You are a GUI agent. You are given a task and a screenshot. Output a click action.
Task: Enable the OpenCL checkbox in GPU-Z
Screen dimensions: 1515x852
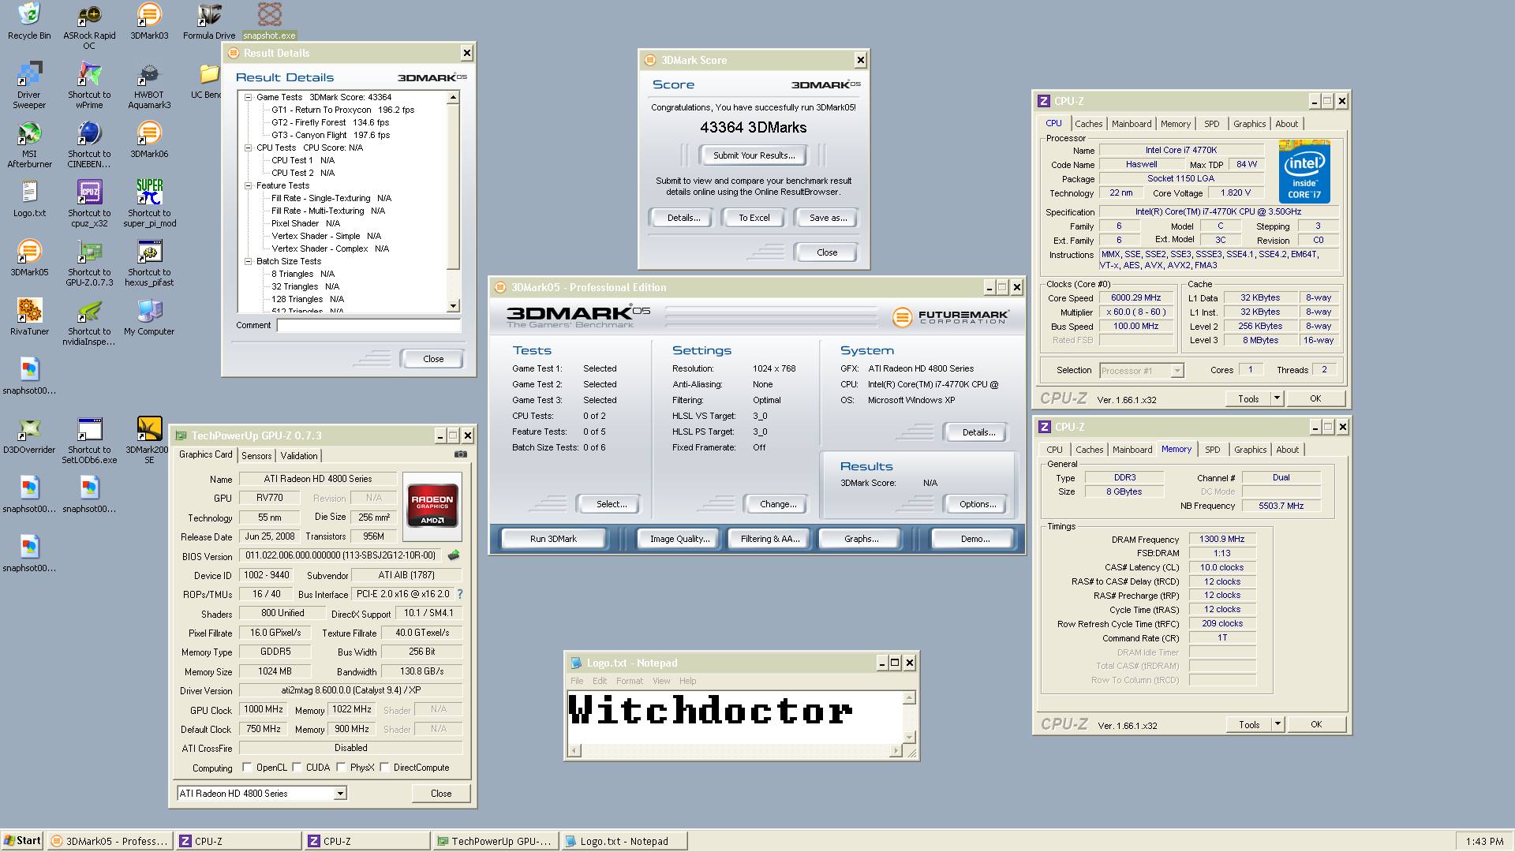(x=247, y=767)
